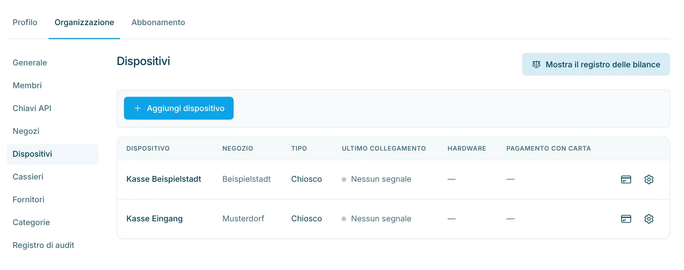This screenshot has width=684, height=270.
Task: Click Nessun segnale for Kasse Eingang
Action: [x=381, y=219]
